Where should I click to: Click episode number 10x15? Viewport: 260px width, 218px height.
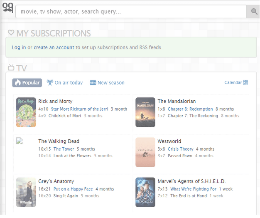tap(44, 149)
